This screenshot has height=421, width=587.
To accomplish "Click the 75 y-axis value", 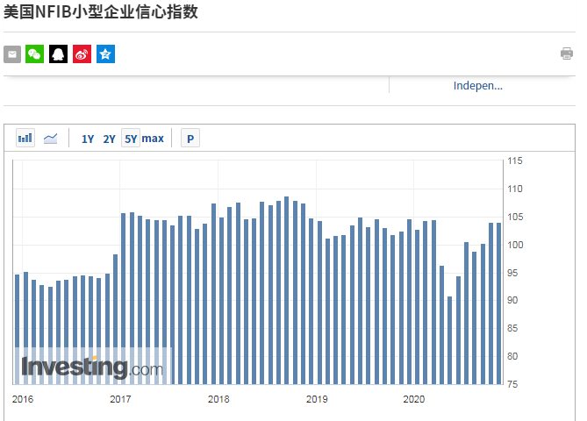I will pos(512,384).
